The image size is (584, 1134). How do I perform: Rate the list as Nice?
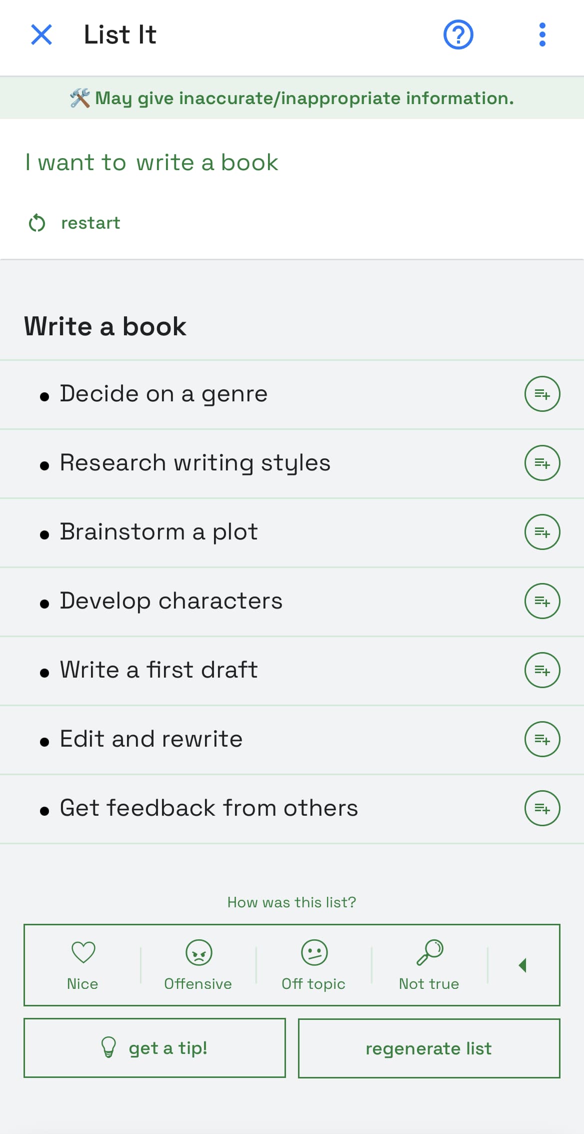point(83,965)
